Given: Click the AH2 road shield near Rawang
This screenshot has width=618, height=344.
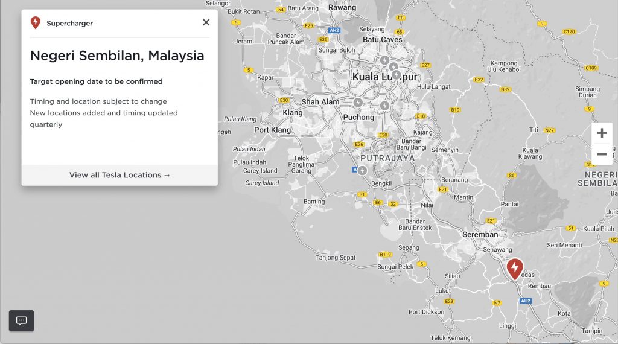Looking at the screenshot, I should coord(334,30).
